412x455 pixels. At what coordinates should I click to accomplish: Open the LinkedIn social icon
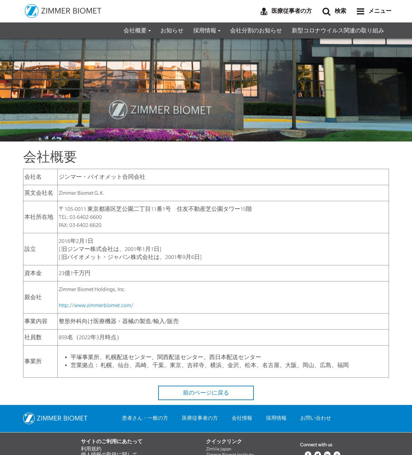tap(327, 454)
